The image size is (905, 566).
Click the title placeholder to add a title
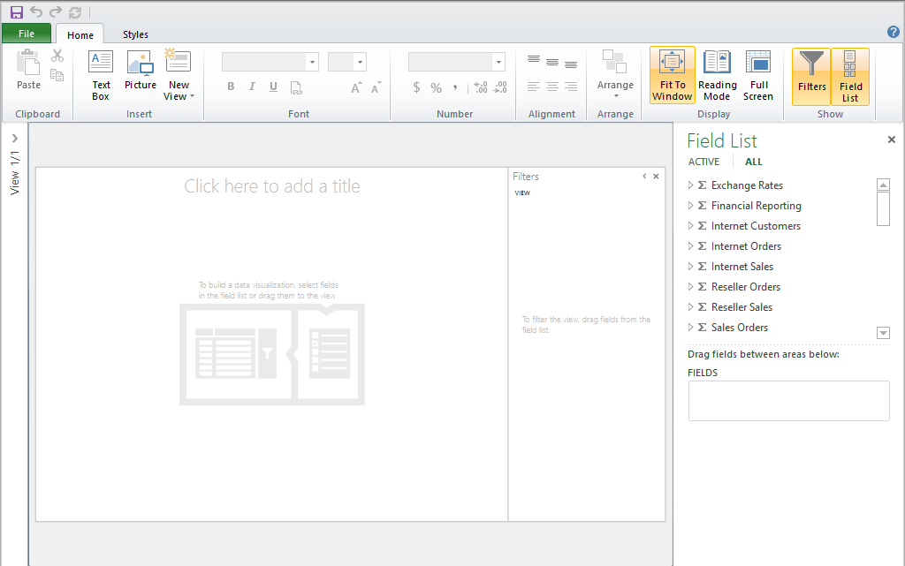(271, 186)
